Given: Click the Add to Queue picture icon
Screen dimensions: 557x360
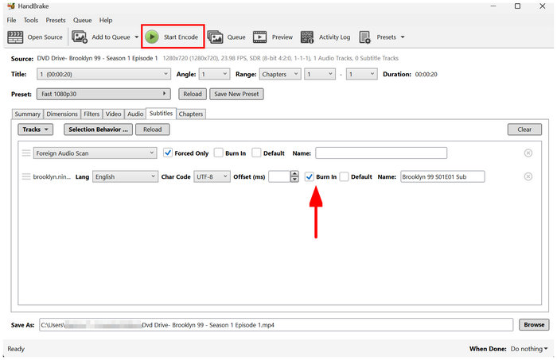Looking at the screenshot, I should click(80, 37).
